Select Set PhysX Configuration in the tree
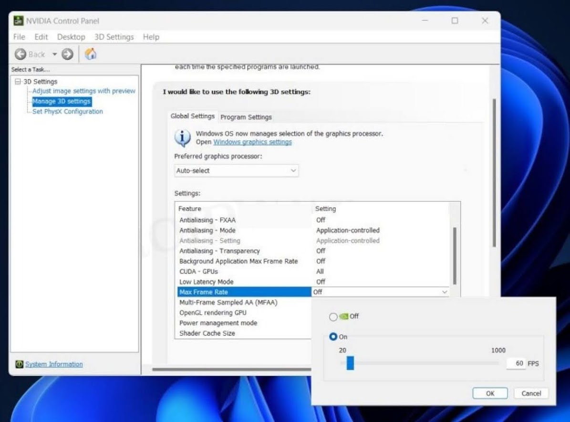Viewport: 570px width, 422px height. (68, 111)
